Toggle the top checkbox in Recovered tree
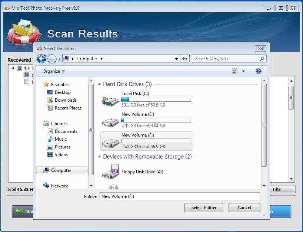This screenshot has height=232, width=303. [19, 68]
